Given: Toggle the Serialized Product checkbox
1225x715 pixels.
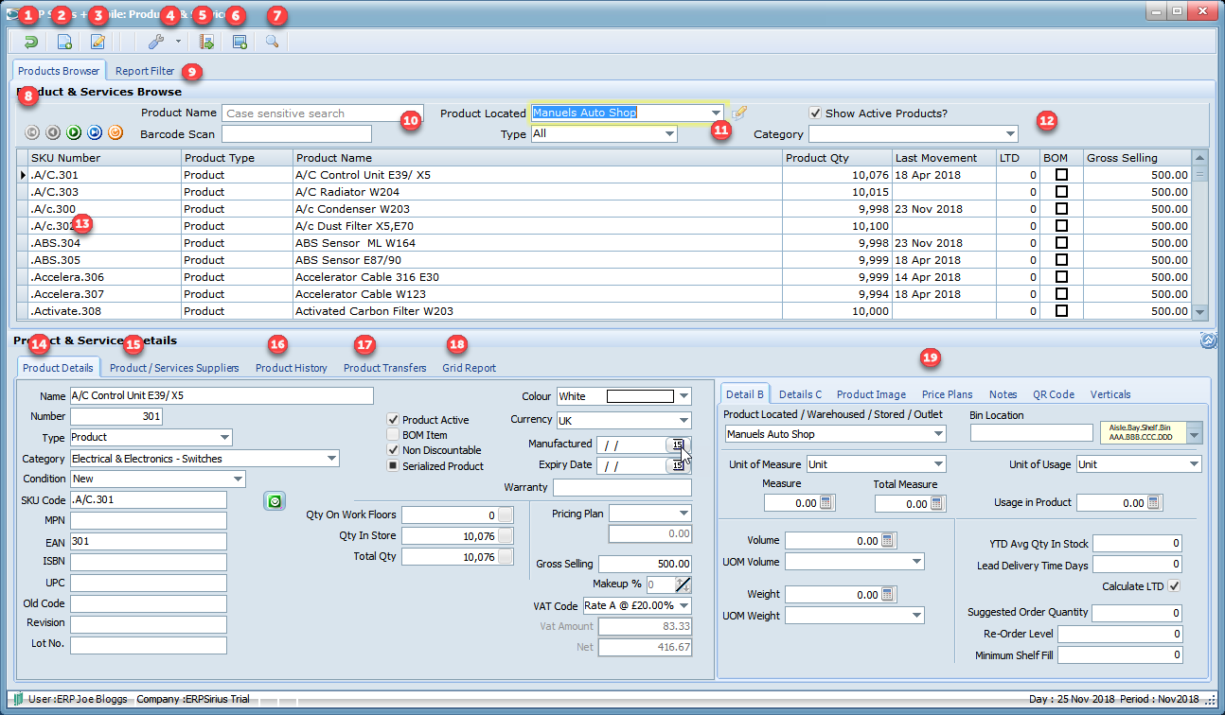Looking at the screenshot, I should pos(393,466).
